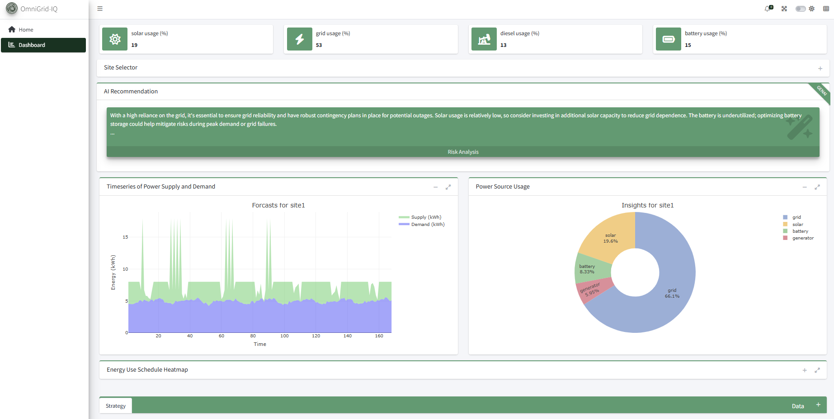
Task: Click the diesel usage pump icon
Action: tap(484, 39)
